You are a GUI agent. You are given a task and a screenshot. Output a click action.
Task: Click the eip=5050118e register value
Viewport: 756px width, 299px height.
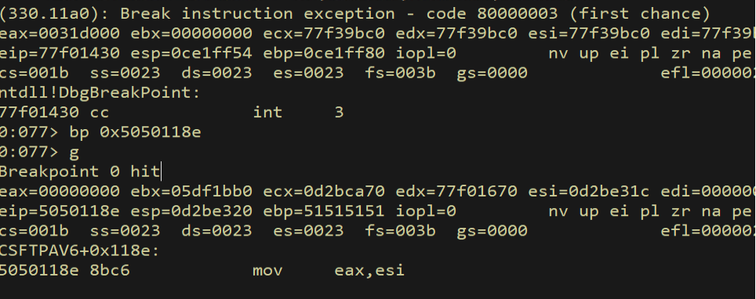(60, 211)
